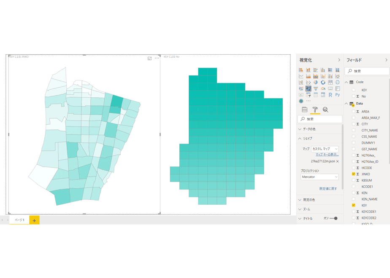Choose the gauge visual
The height and width of the screenshot is (278, 390).
click(x=323, y=88)
